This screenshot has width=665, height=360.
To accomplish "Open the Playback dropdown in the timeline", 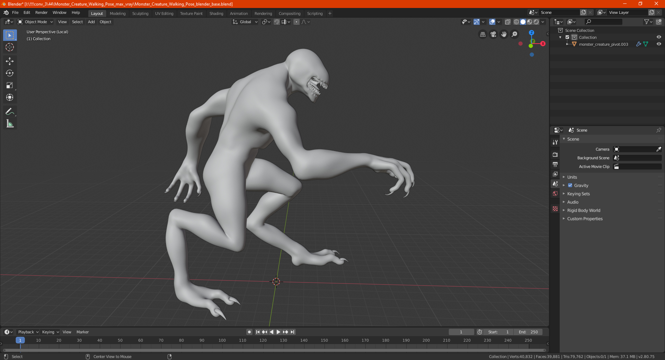I will pyautogui.click(x=28, y=332).
